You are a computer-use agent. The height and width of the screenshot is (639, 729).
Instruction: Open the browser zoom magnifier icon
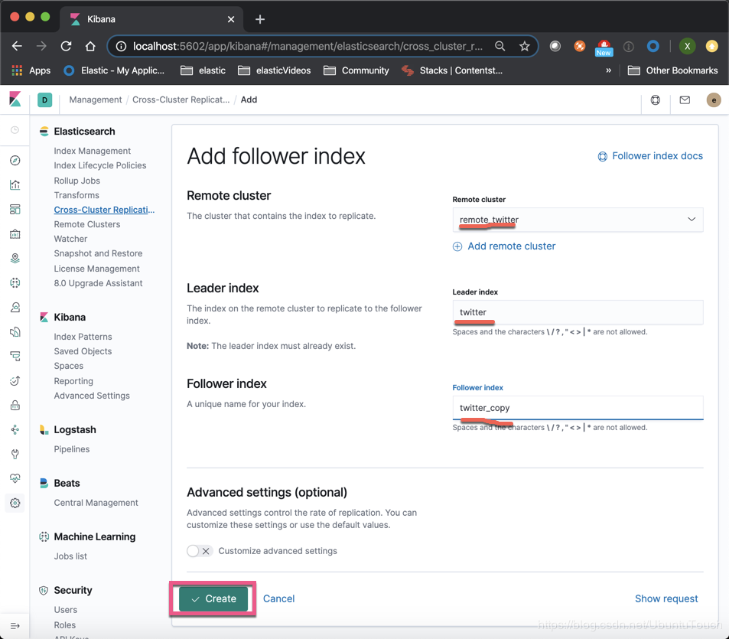click(x=500, y=46)
